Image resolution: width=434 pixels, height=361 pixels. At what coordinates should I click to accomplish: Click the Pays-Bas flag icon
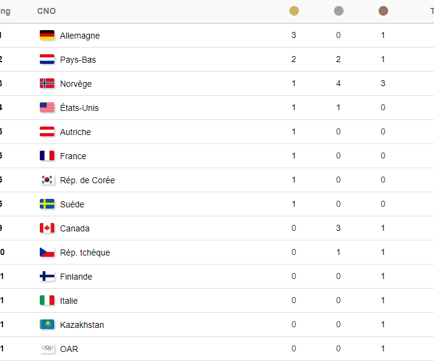47,59
